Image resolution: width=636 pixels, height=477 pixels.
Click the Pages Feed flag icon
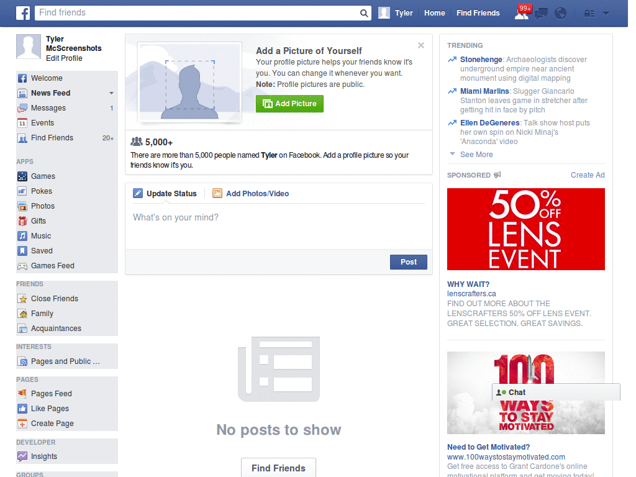coord(22,393)
